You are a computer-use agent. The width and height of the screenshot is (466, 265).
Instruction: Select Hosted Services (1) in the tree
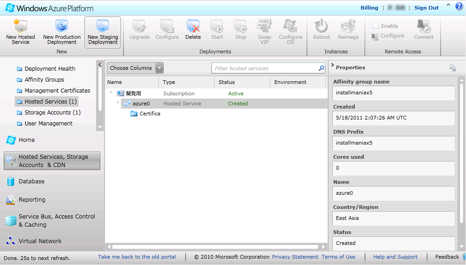point(47,102)
